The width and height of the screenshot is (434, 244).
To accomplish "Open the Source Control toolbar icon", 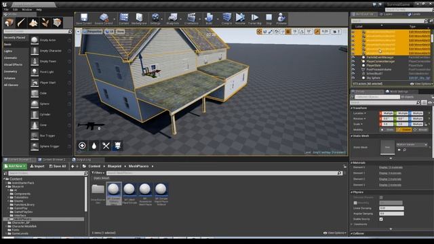I will coord(104,18).
